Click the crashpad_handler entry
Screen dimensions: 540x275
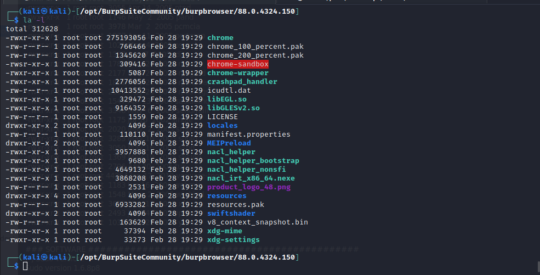click(242, 82)
